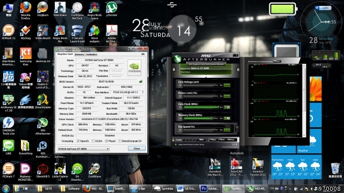The image size is (344, 193).
Task: Open the SilentHill 5 desktop shortcut
Action: click(x=43, y=170)
